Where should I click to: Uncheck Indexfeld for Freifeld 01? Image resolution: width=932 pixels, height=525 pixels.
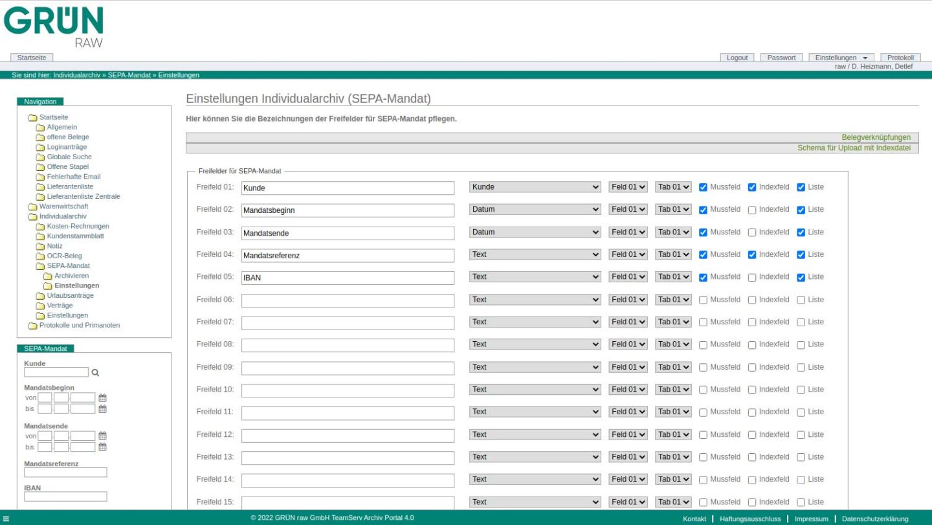pos(752,187)
